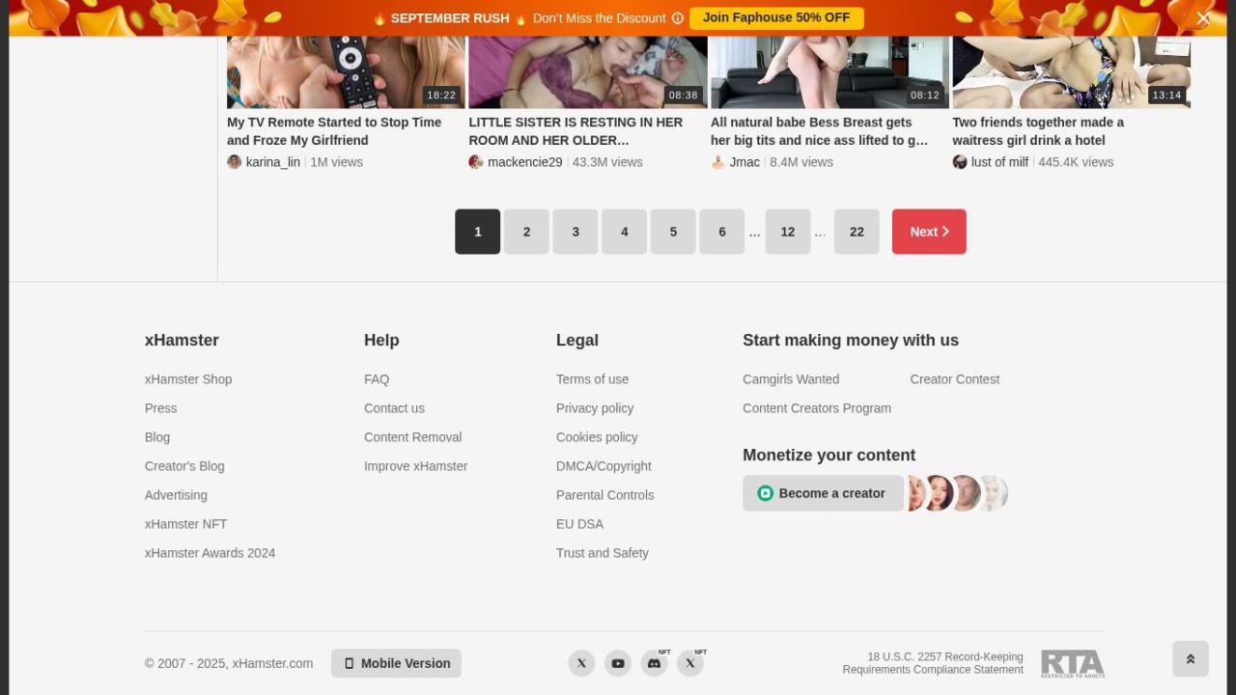Viewport: 1236px width, 695px height.
Task: Click the RTA restricted-to-adults logo
Action: (1072, 663)
